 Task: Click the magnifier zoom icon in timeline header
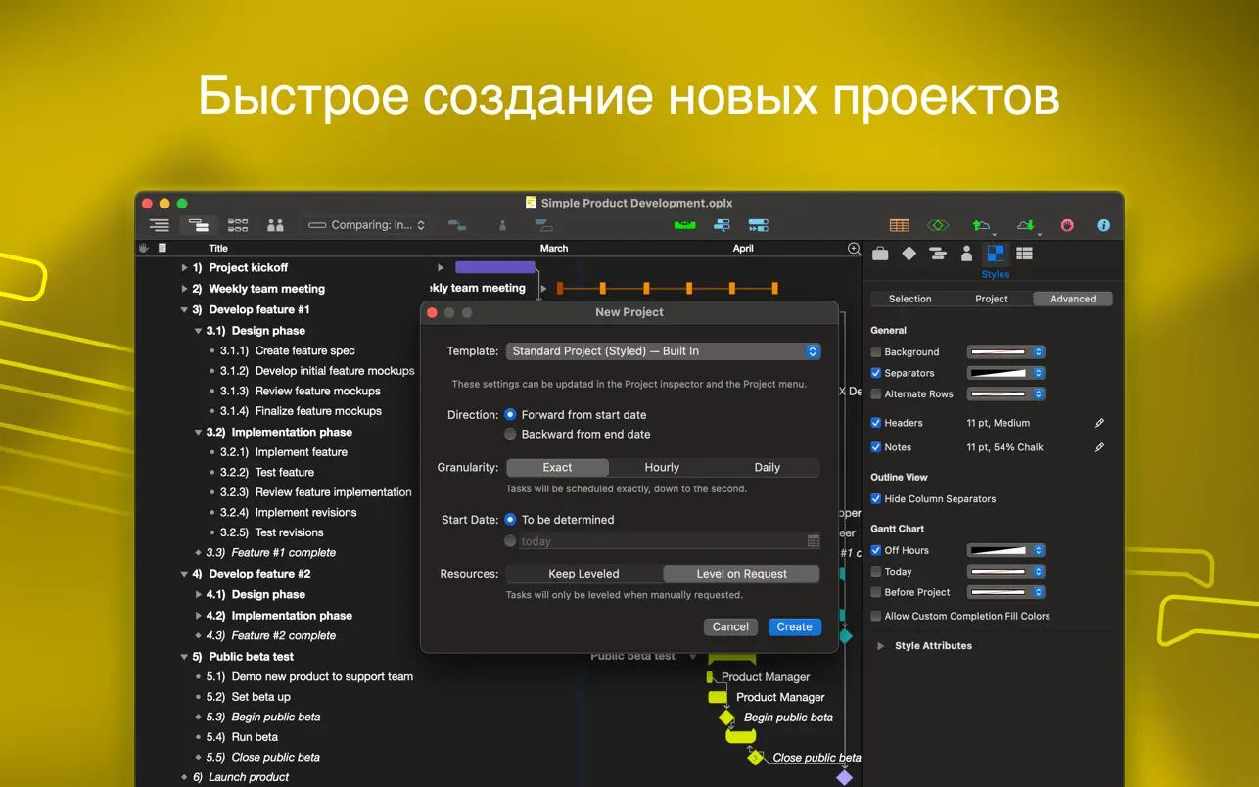tap(854, 249)
